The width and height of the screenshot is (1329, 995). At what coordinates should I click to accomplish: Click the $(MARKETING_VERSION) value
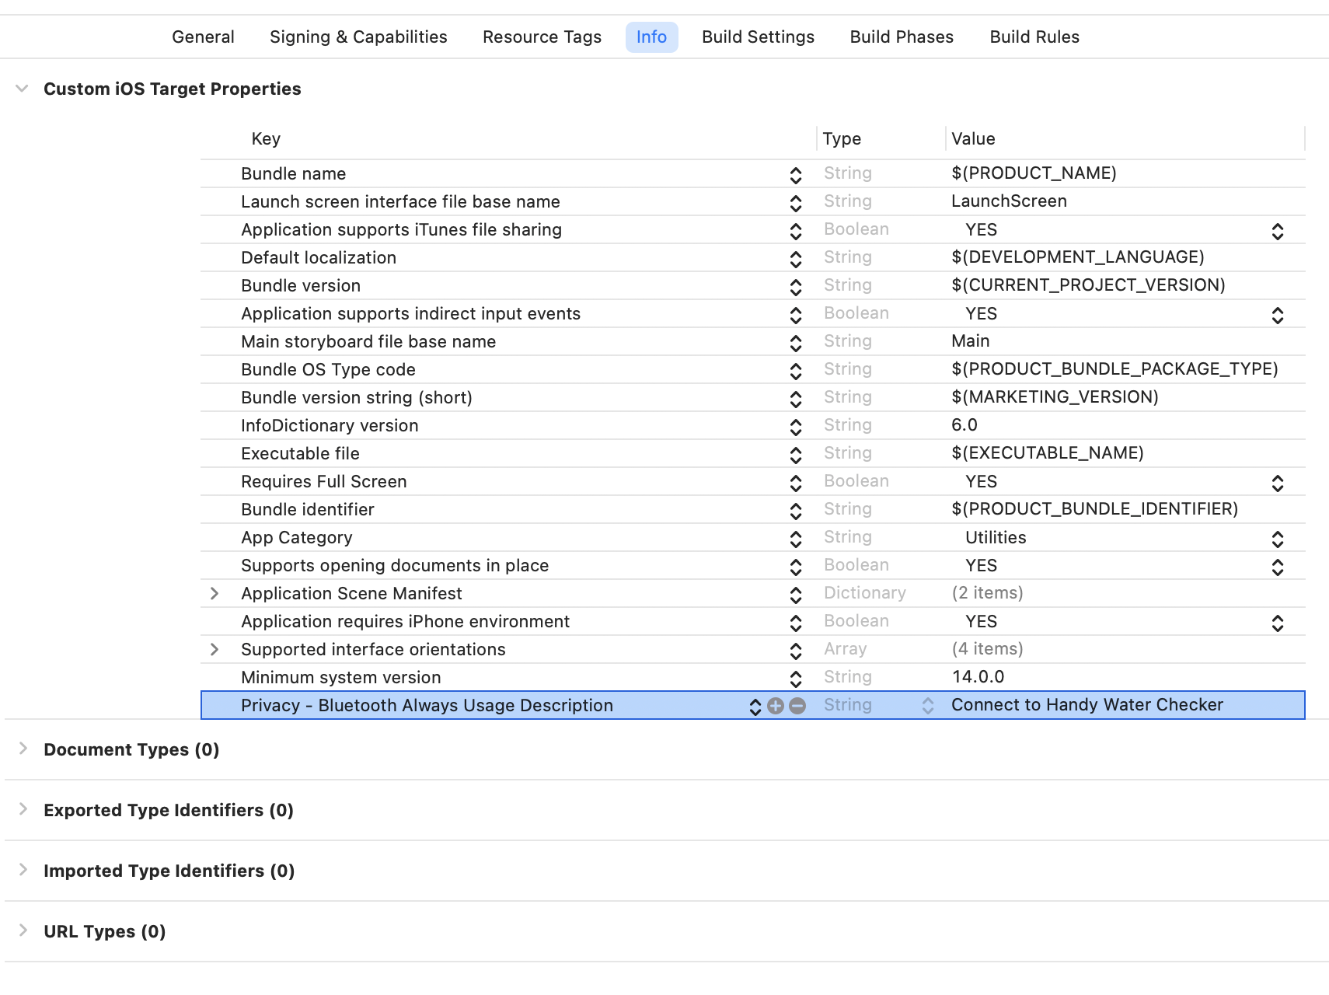1055,397
